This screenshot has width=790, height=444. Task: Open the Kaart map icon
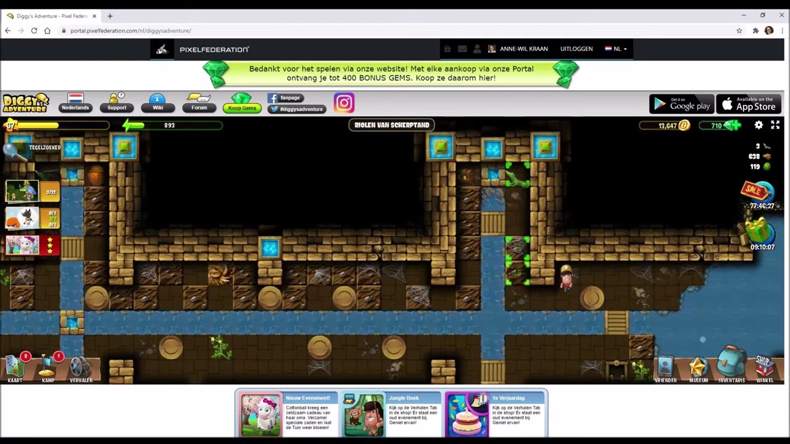coord(15,367)
